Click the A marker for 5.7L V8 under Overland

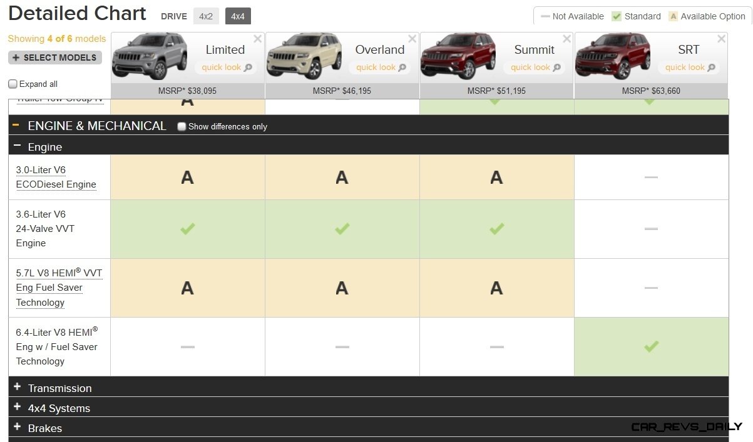tap(342, 288)
